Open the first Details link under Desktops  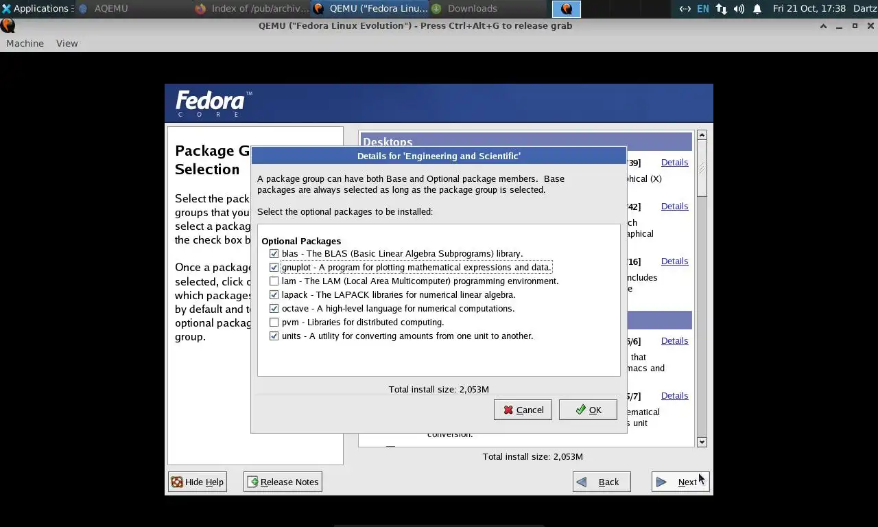pos(674,163)
